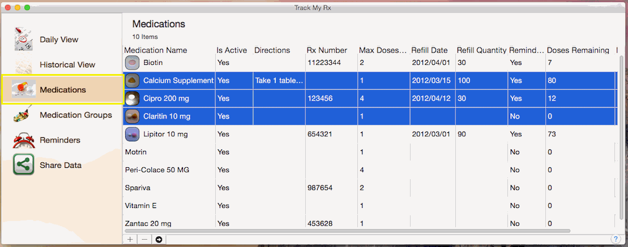The image size is (628, 247).
Task: Click the Lipitor 10 mg pill image
Action: (x=132, y=134)
